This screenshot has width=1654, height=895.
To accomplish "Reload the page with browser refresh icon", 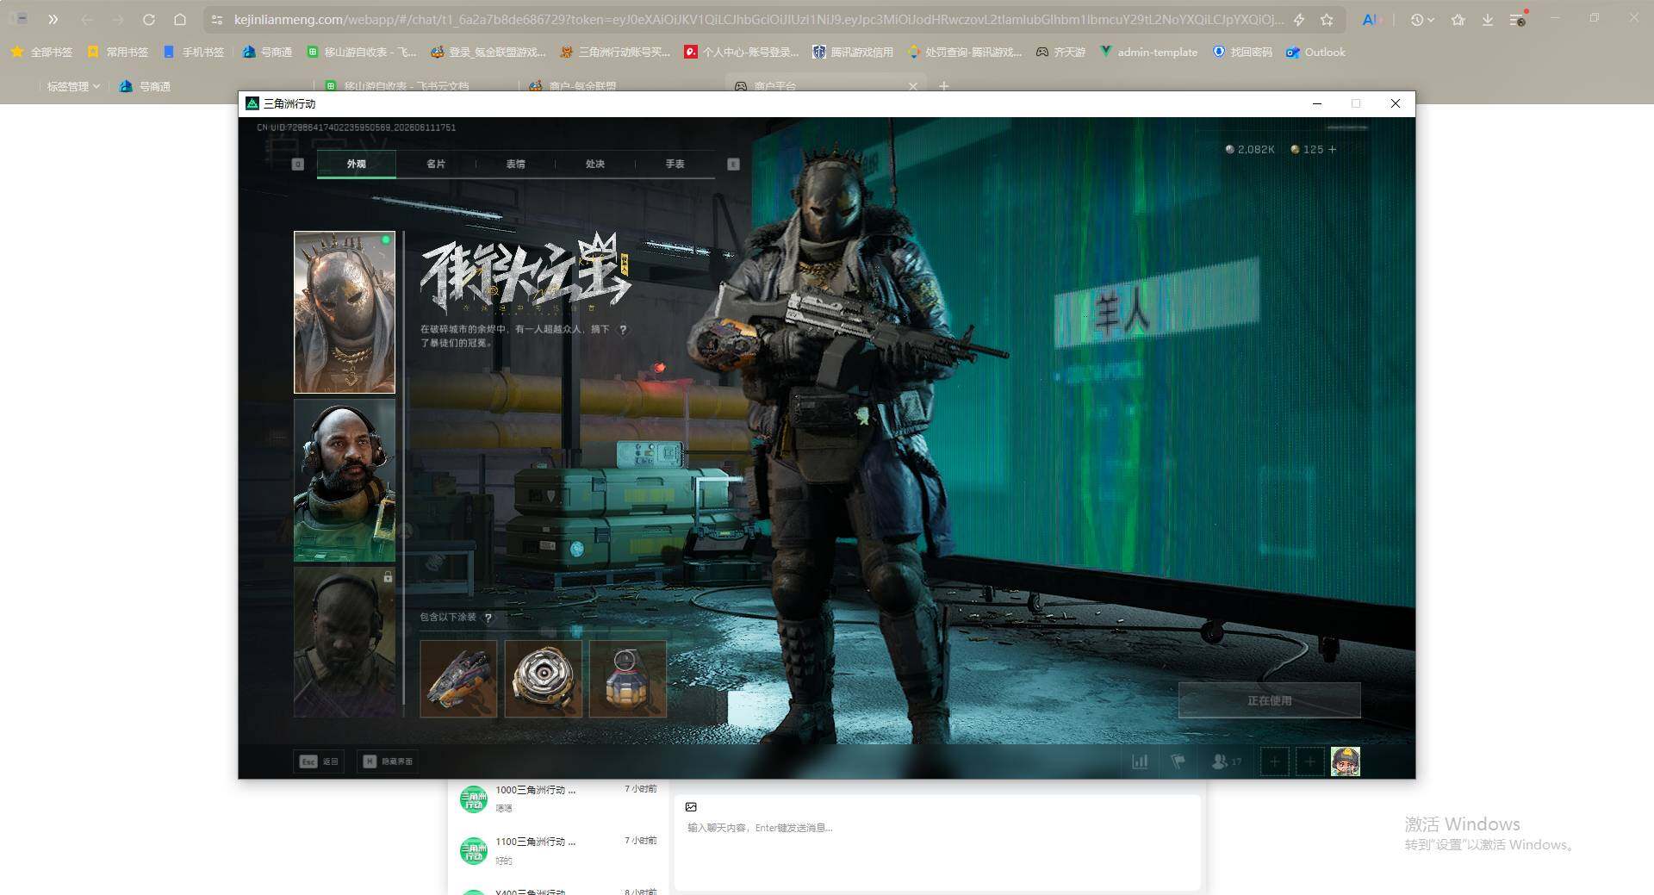I will [149, 19].
